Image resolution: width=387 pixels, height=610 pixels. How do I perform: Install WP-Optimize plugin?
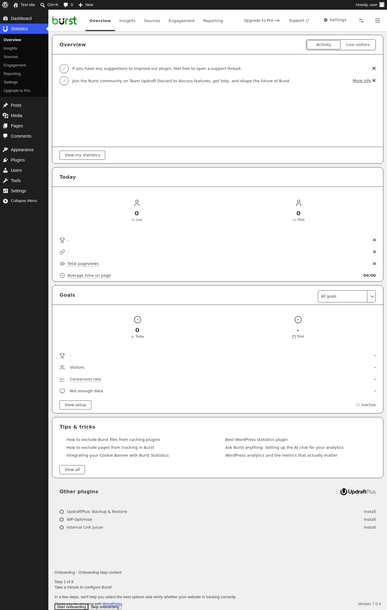tap(370, 520)
